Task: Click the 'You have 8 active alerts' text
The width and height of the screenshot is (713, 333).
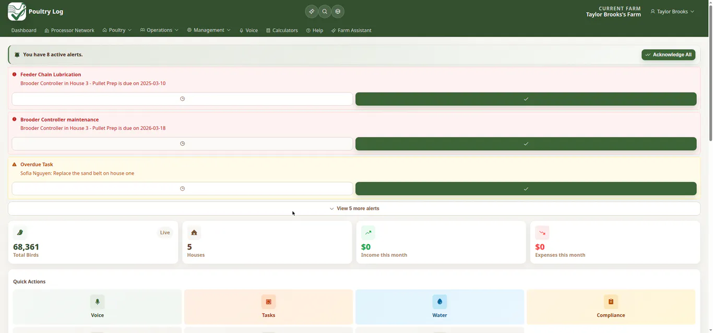Action: (53, 55)
